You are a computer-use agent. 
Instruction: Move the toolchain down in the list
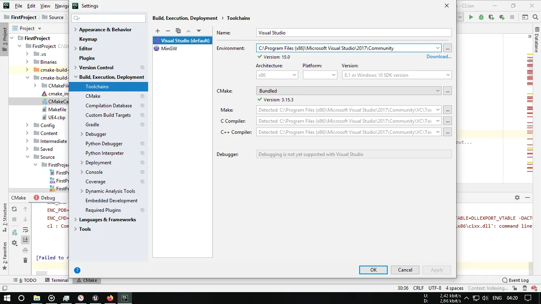(x=199, y=31)
